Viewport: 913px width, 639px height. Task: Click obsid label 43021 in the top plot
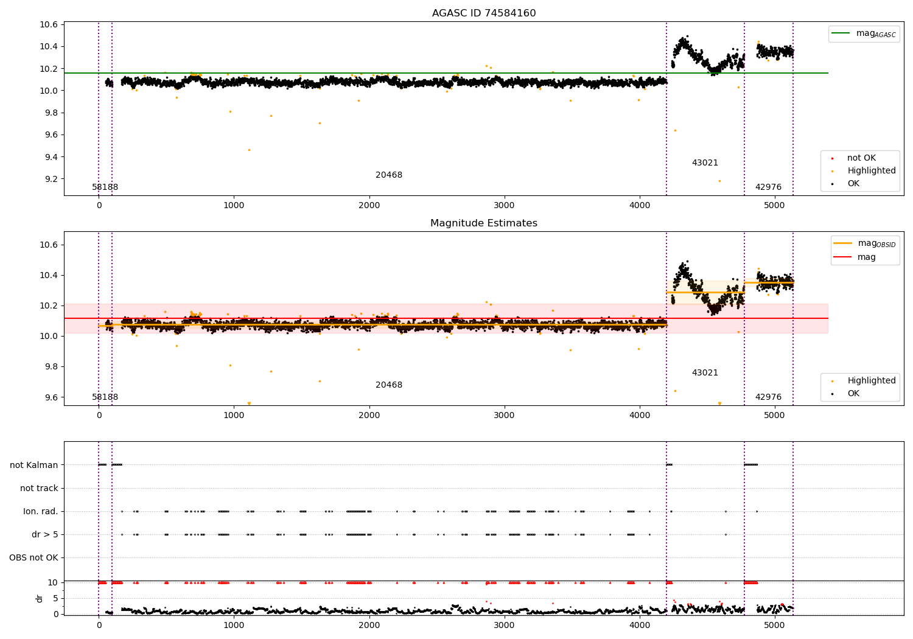pyautogui.click(x=705, y=163)
